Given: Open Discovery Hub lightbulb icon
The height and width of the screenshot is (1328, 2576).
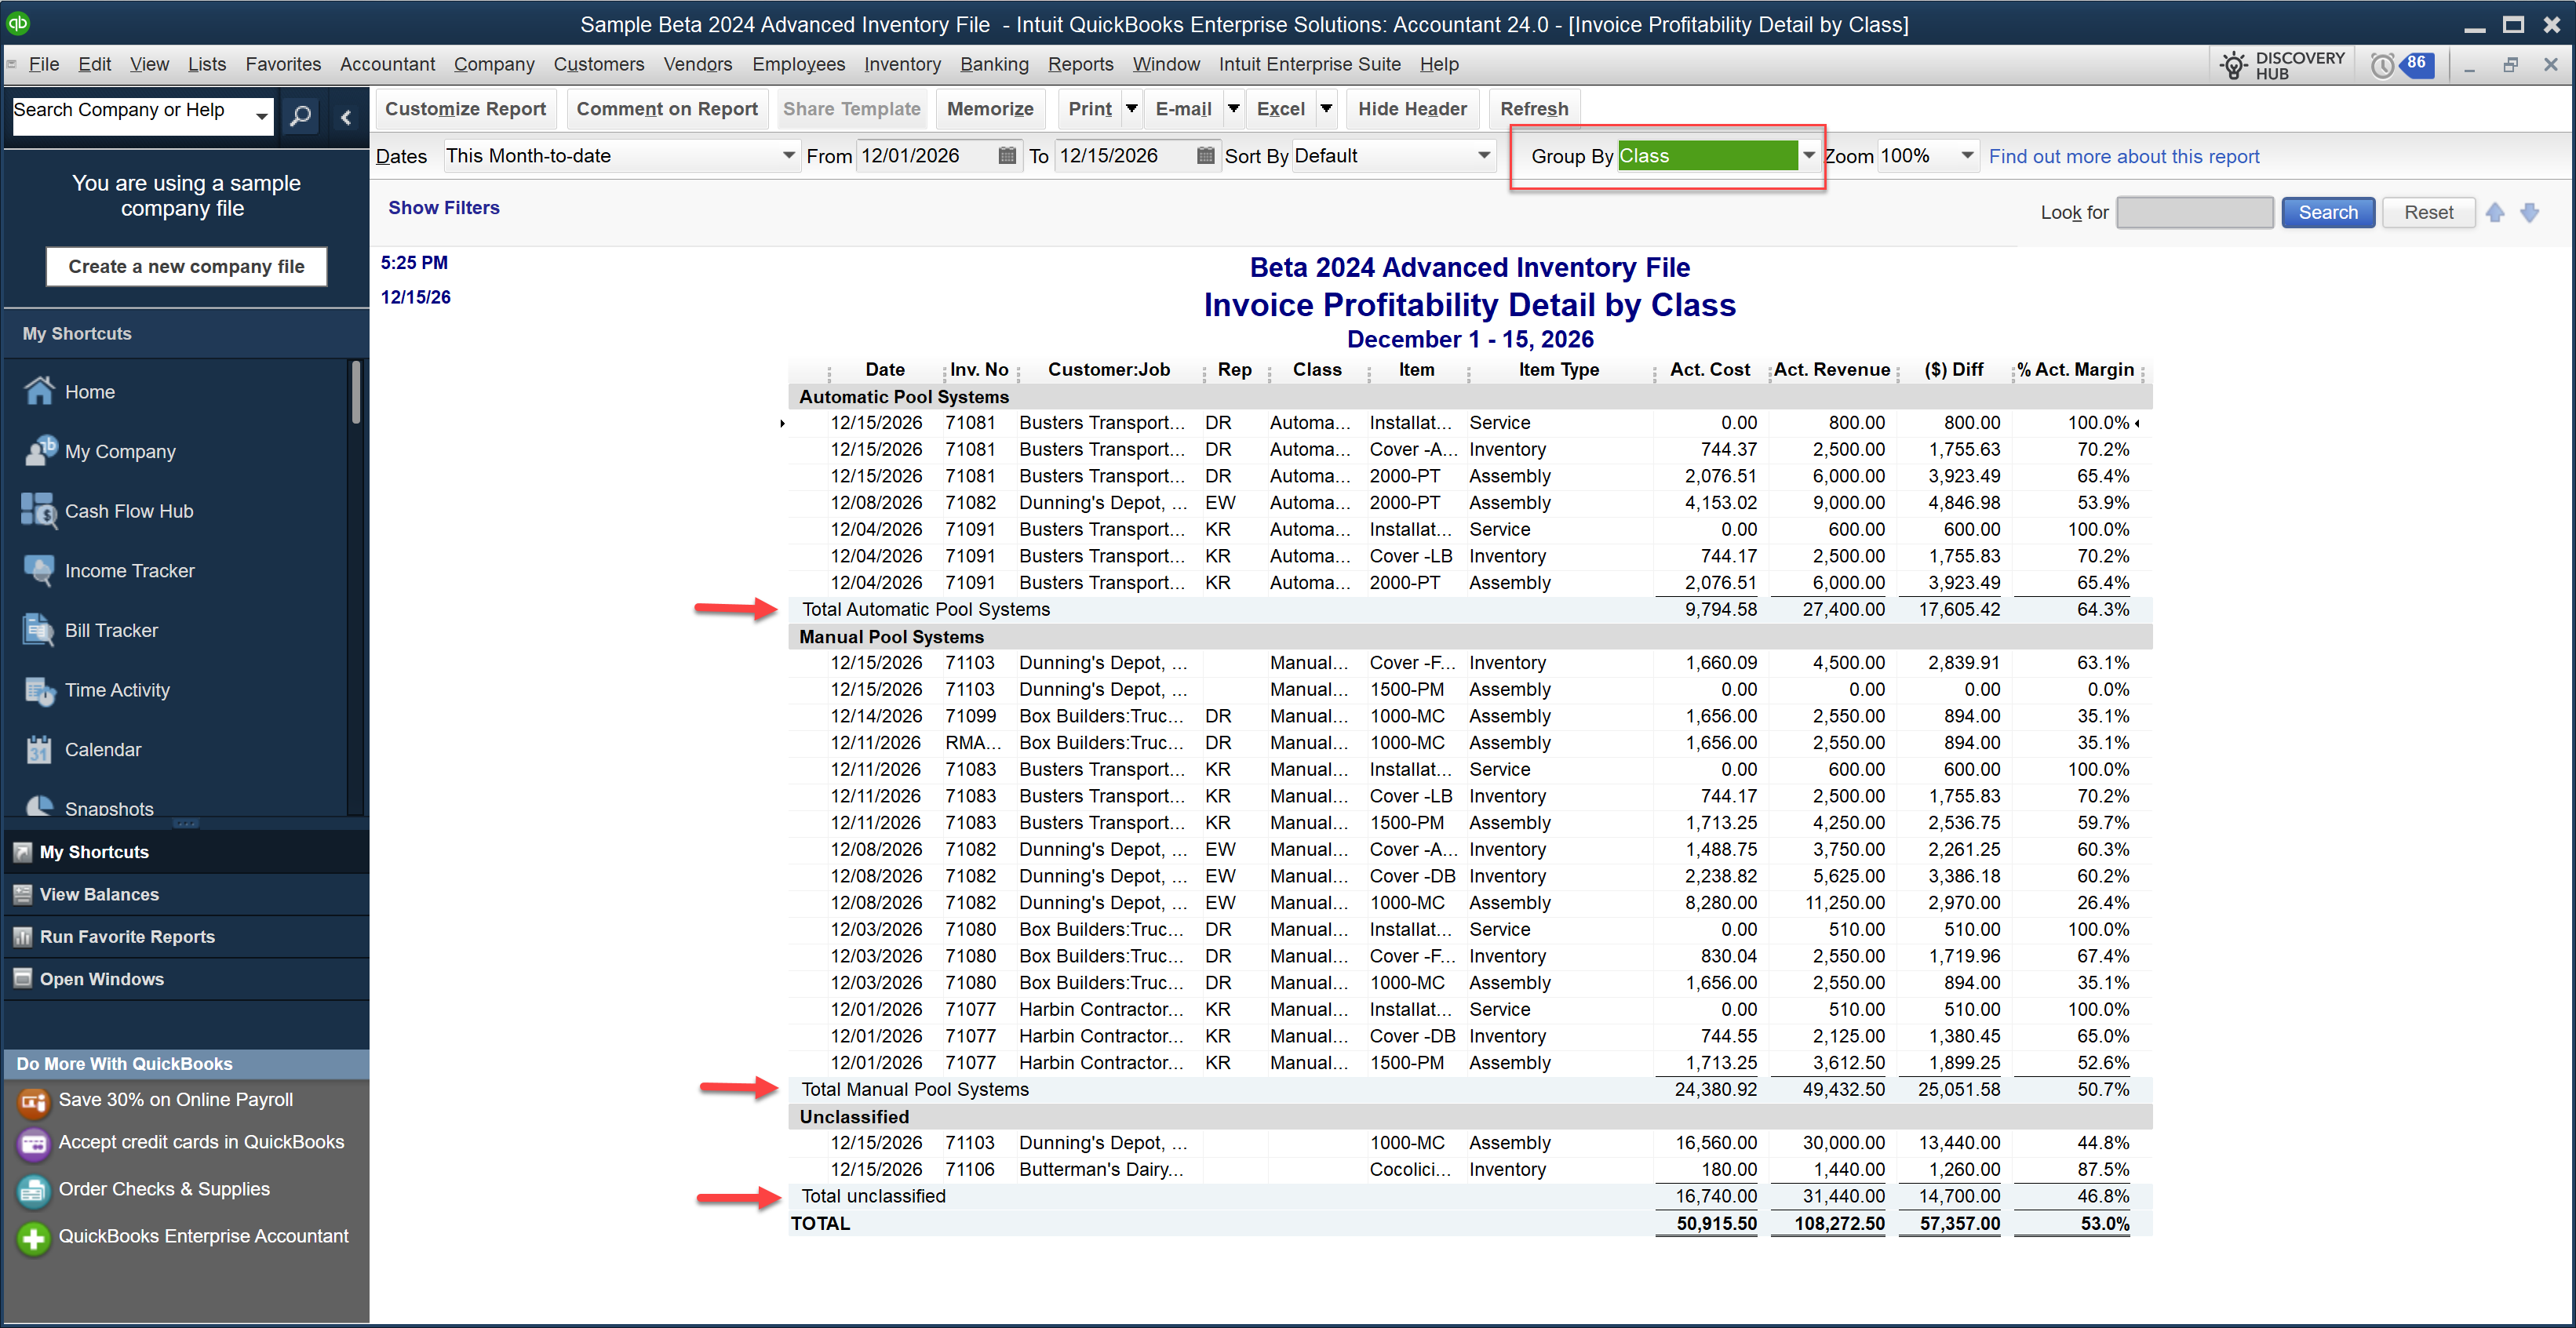Looking at the screenshot, I should tap(2233, 66).
